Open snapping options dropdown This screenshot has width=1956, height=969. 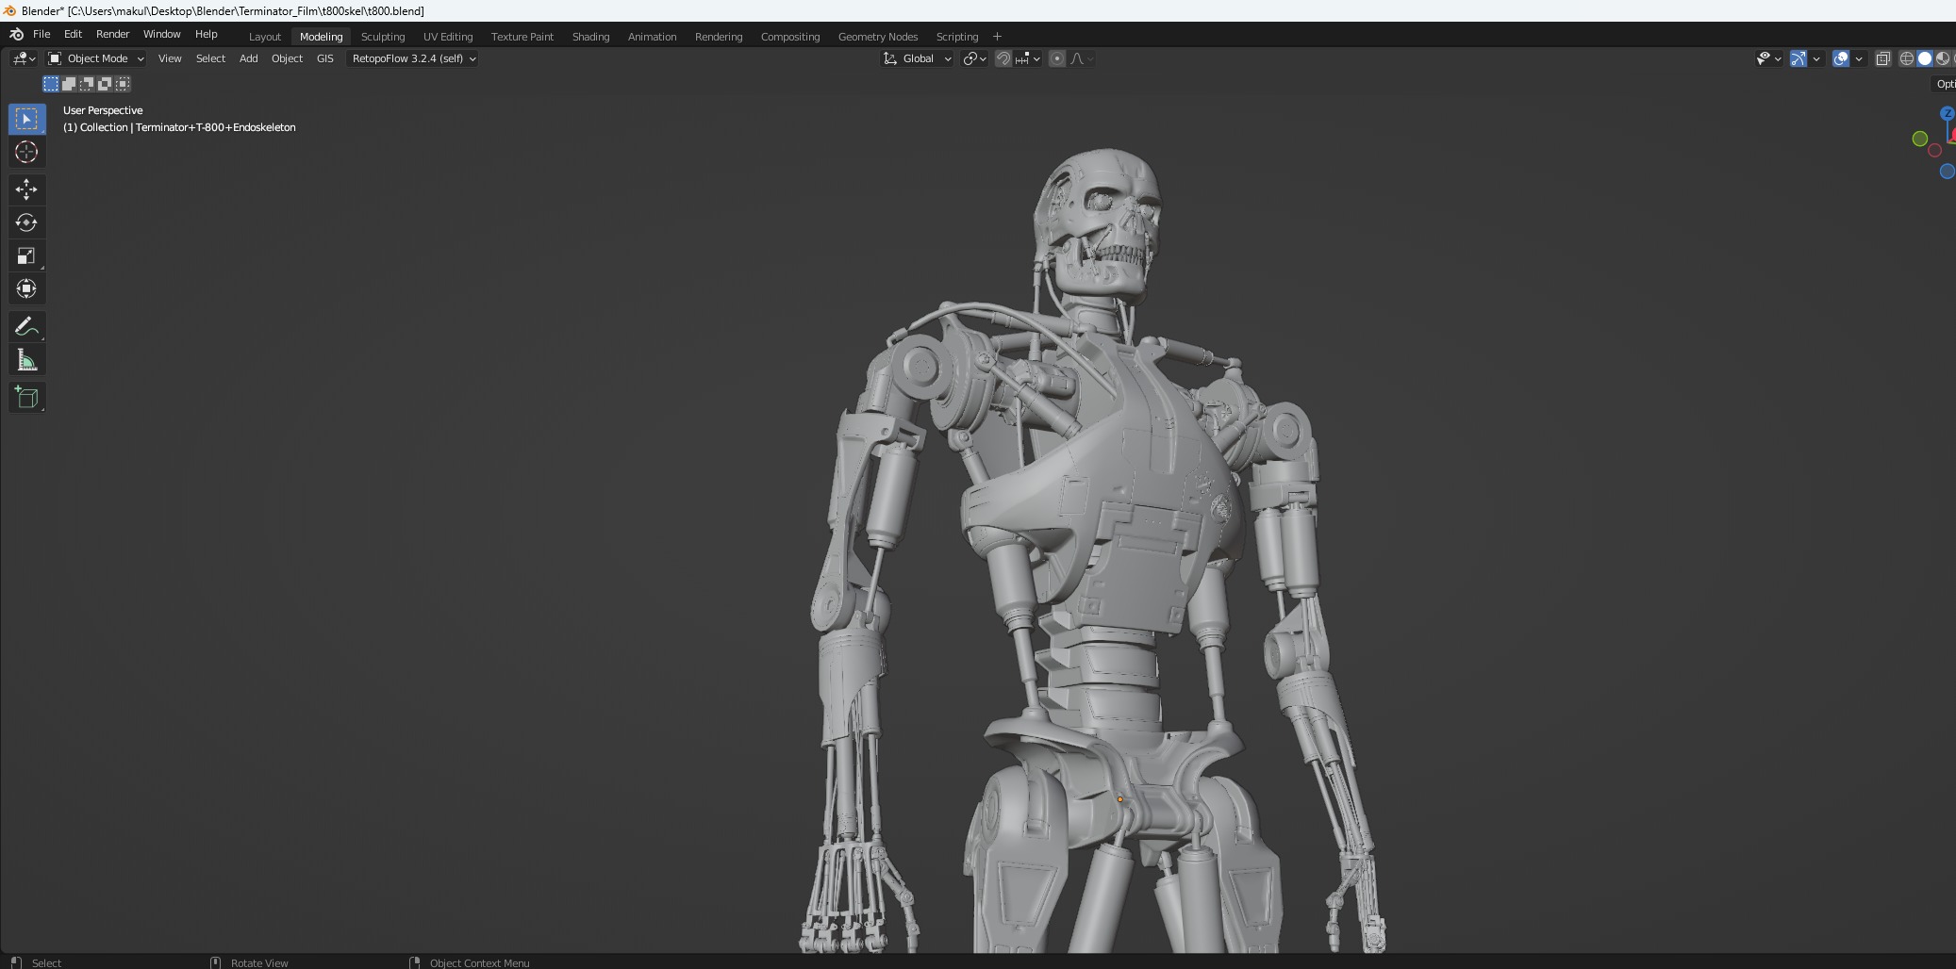point(1028,58)
